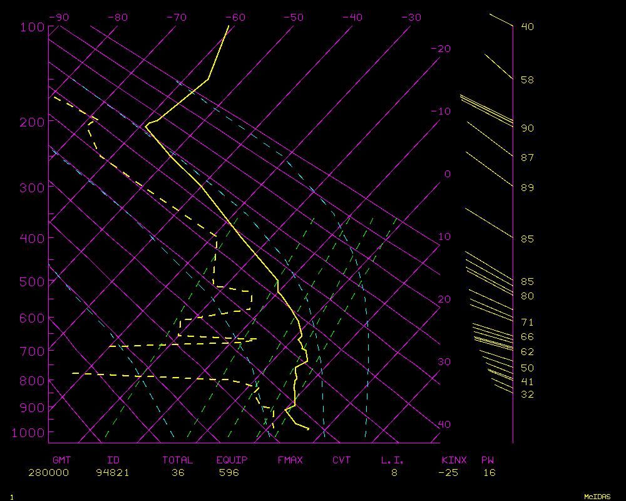Click the 500 pressure level label
The width and height of the screenshot is (626, 501).
(31, 282)
